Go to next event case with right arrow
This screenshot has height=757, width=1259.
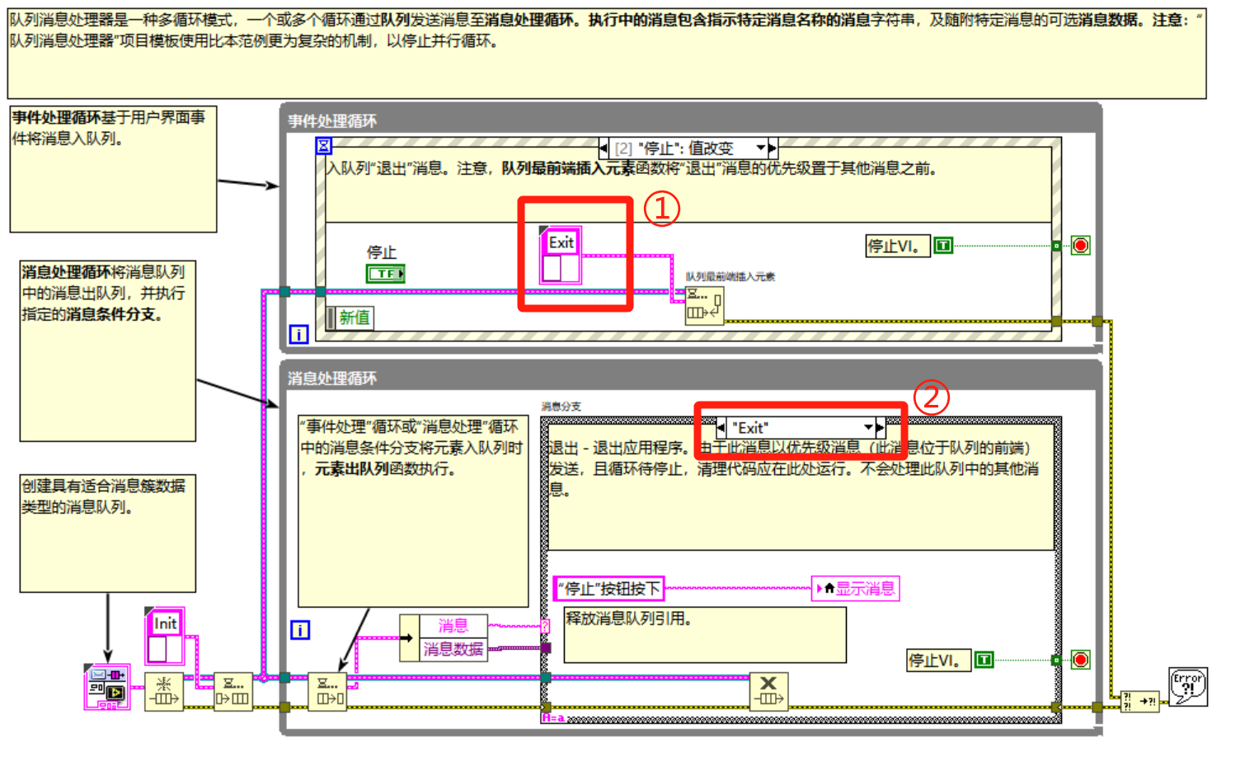773,148
